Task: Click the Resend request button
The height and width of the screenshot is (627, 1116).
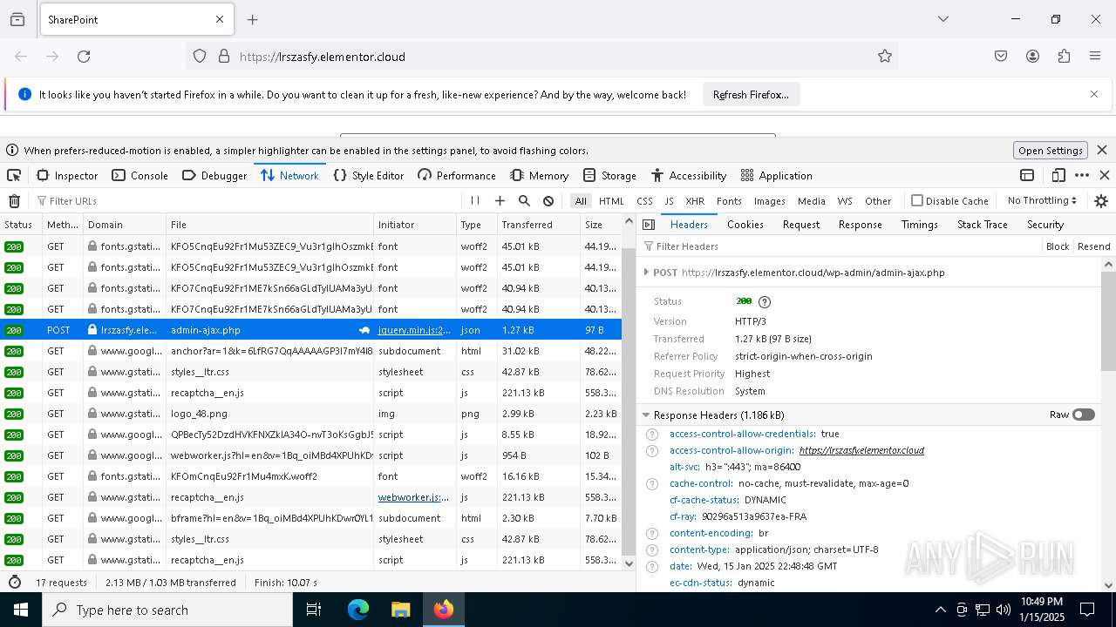Action: (x=1094, y=246)
